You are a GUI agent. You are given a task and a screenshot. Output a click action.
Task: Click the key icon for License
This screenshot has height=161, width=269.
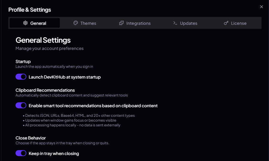point(226,23)
